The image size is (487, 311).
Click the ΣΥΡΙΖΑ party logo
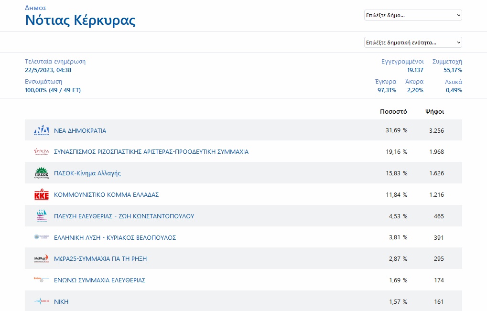tap(41, 152)
